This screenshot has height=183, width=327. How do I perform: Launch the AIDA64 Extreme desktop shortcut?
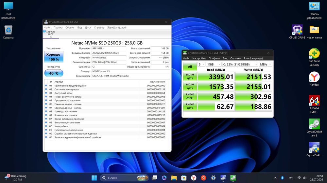tap(314, 104)
